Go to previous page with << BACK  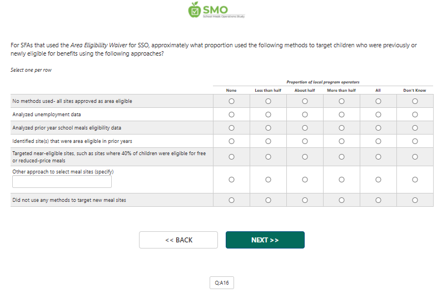pos(178,240)
